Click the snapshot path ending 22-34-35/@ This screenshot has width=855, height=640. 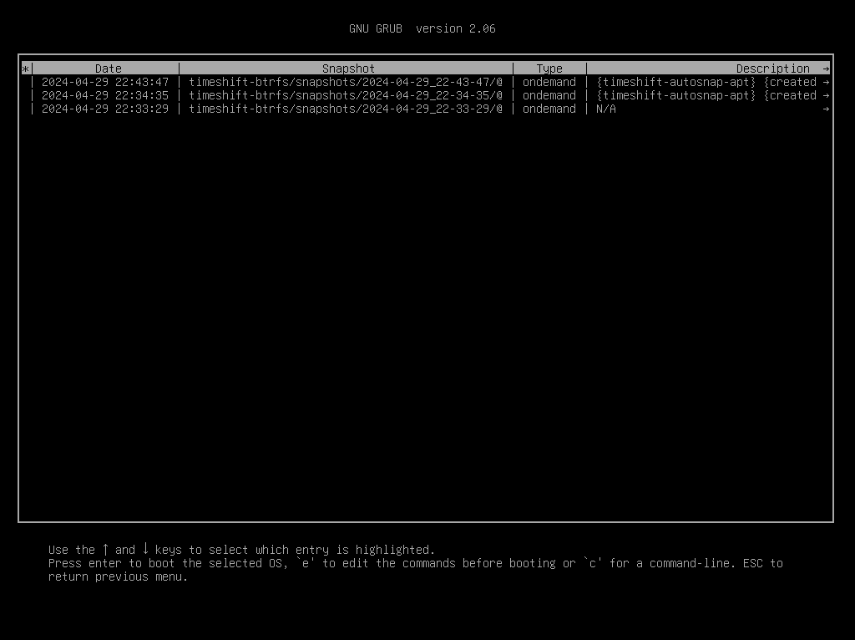(x=345, y=95)
